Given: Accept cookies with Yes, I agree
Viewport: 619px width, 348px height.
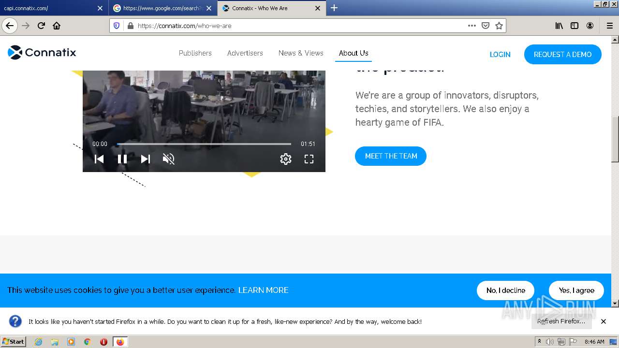Looking at the screenshot, I should click(576, 290).
